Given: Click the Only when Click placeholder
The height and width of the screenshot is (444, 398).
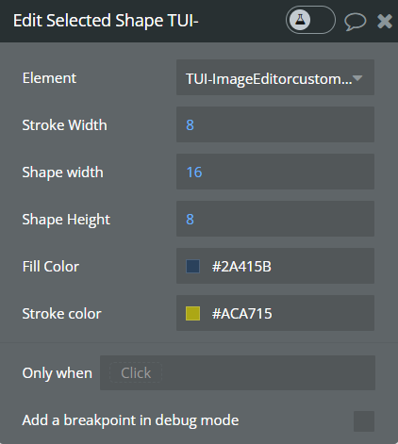Looking at the screenshot, I should 136,373.
